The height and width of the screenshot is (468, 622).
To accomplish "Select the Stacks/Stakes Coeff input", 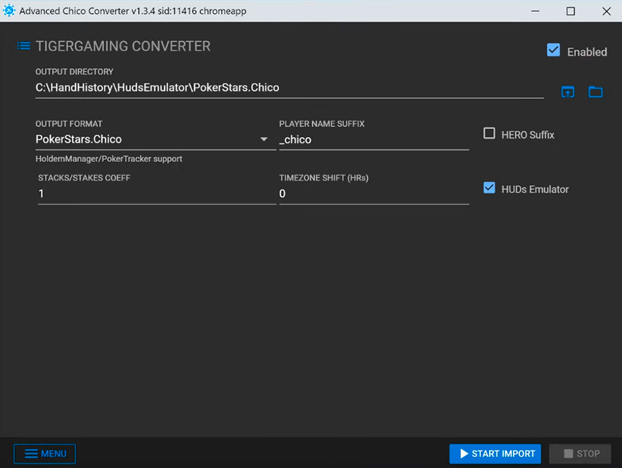I will pos(157,194).
